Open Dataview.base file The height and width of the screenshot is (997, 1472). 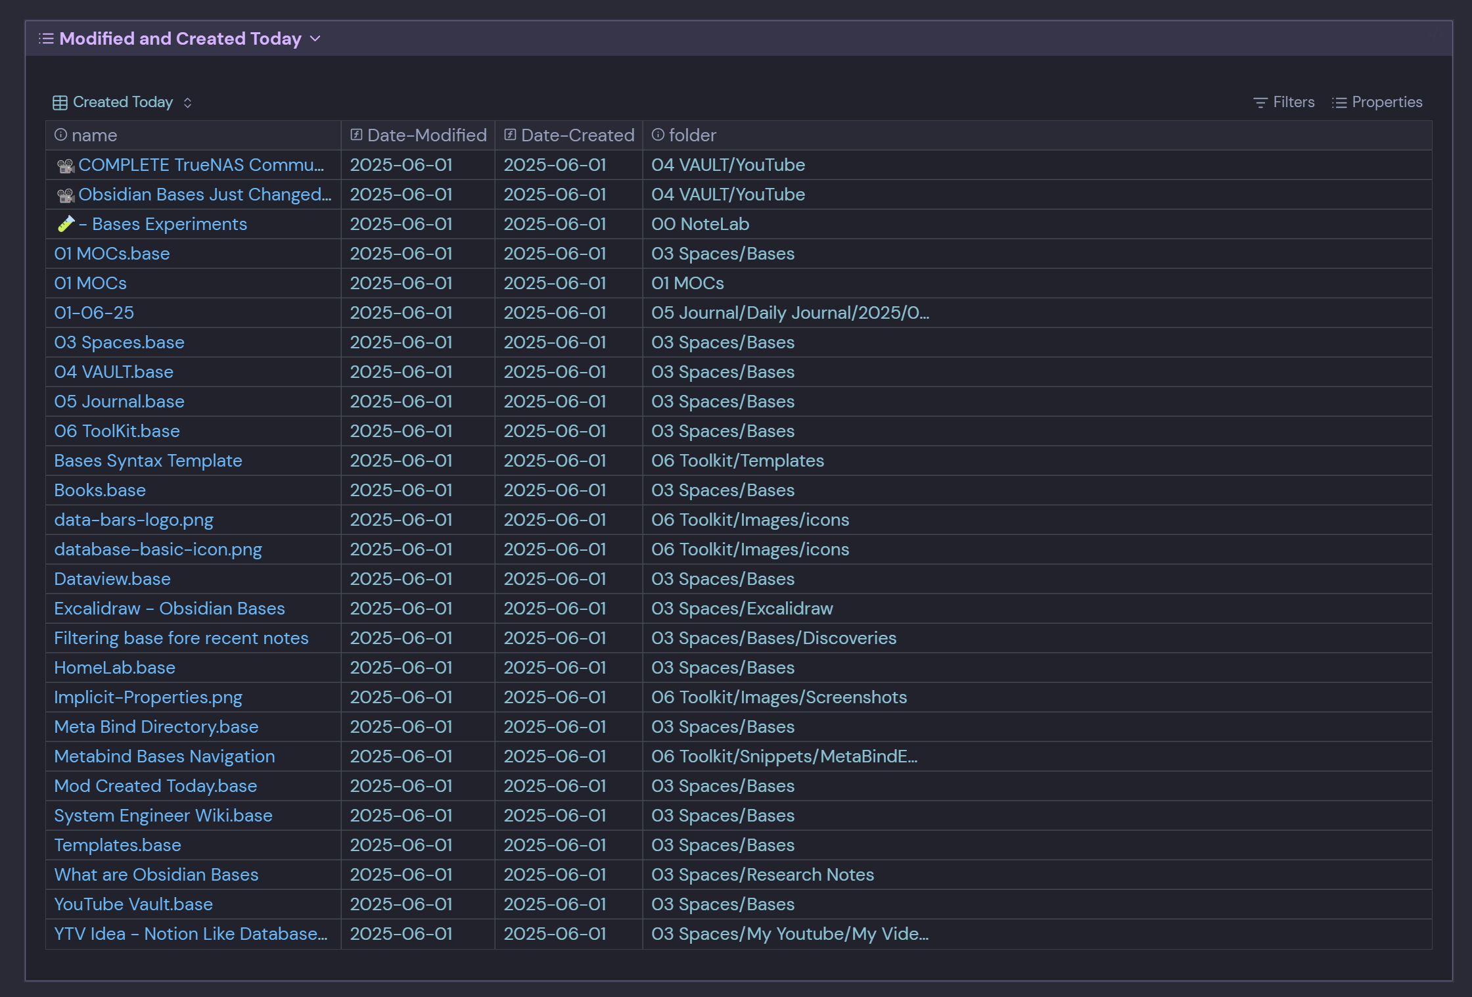tap(112, 579)
